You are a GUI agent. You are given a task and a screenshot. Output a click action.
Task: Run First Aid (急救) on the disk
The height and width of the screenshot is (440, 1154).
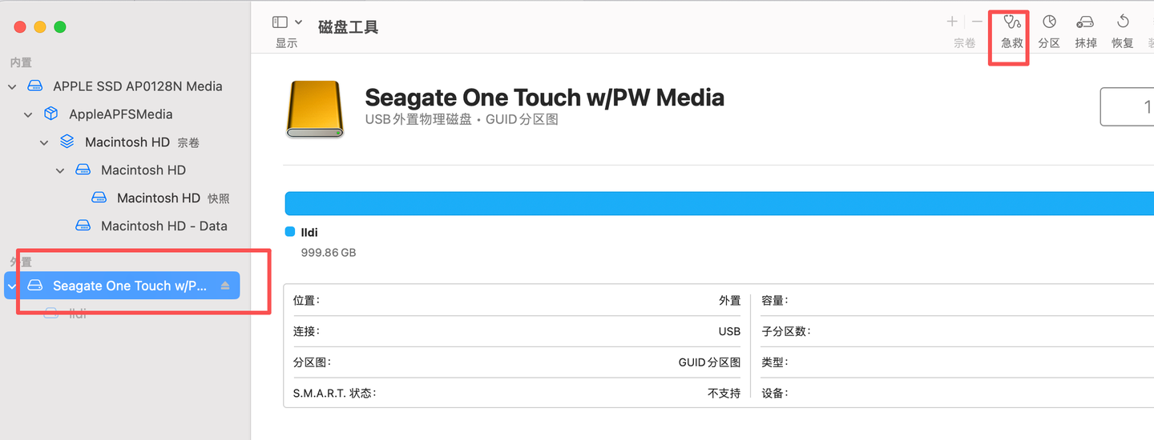point(1013,32)
